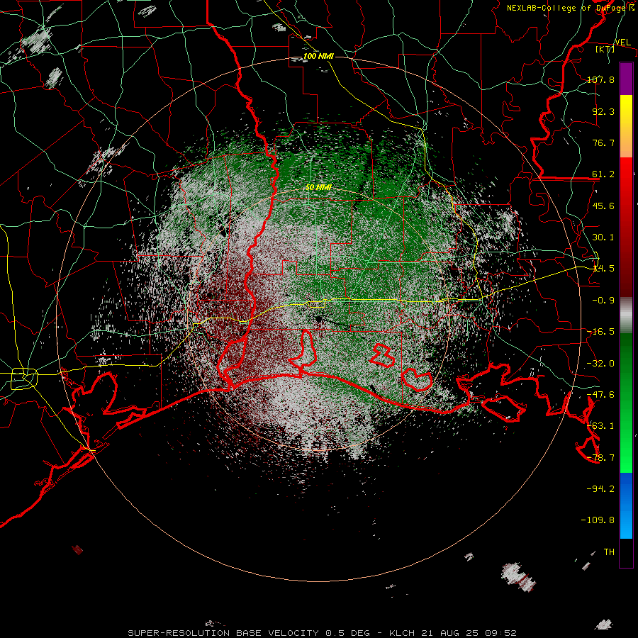Viewport: 638px width, 638px height.
Task: Click the [KT] units label
Action: click(605, 49)
